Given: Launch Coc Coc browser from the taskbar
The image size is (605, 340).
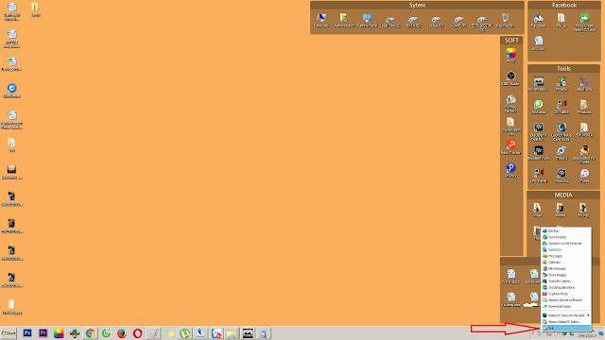Looking at the screenshot, I should (x=106, y=333).
